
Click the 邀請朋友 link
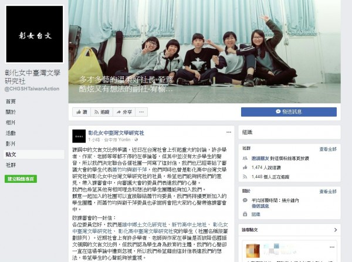(x=260, y=158)
